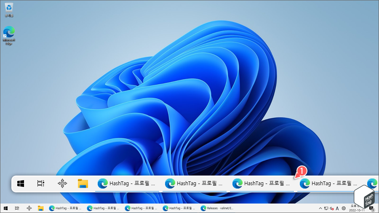Open File Explorer from the Windows taskbar
This screenshot has height=213, width=379.
(x=40, y=208)
